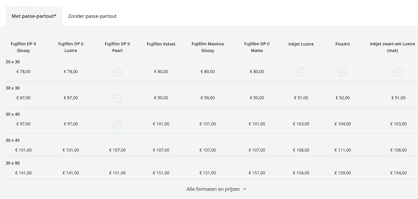Click Fujifilm Maxima Glossy column header
This screenshot has width=418, height=199.
click(x=208, y=47)
